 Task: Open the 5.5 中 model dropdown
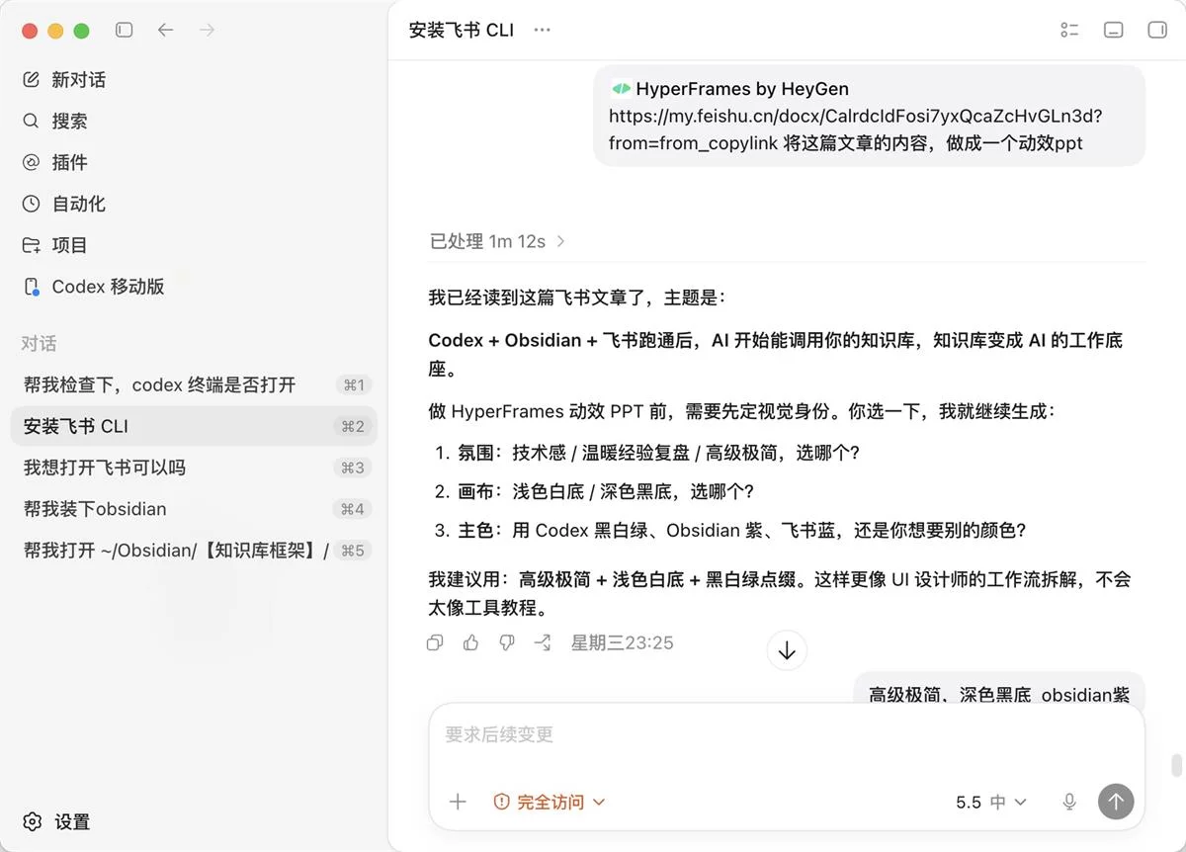pos(991,802)
